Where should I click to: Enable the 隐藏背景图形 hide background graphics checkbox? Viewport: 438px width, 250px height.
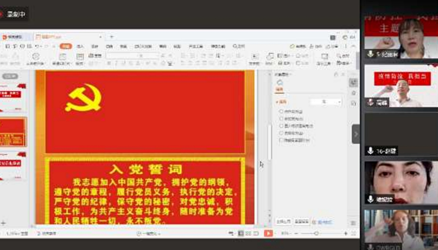tap(281, 140)
